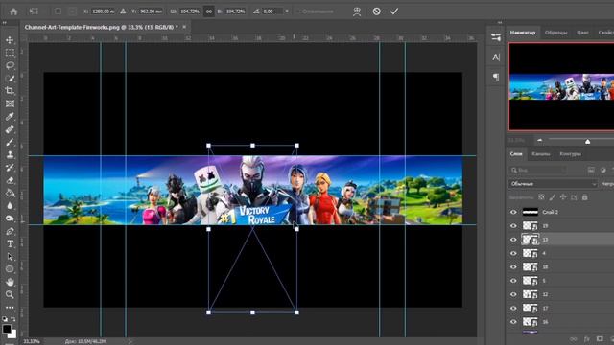Click the Navigator preview thumbnail
Image resolution: width=614 pixels, height=345 pixels.
561,86
